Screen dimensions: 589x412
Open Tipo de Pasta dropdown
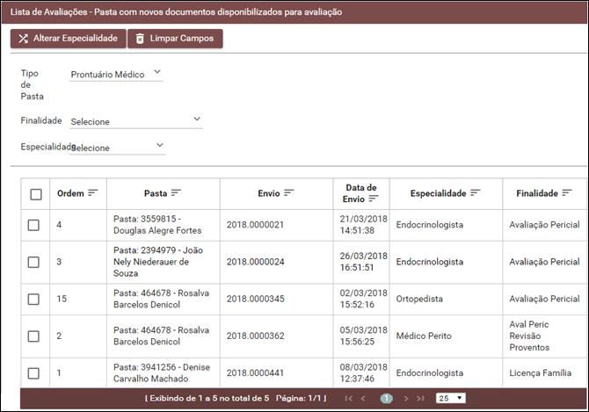pos(116,75)
